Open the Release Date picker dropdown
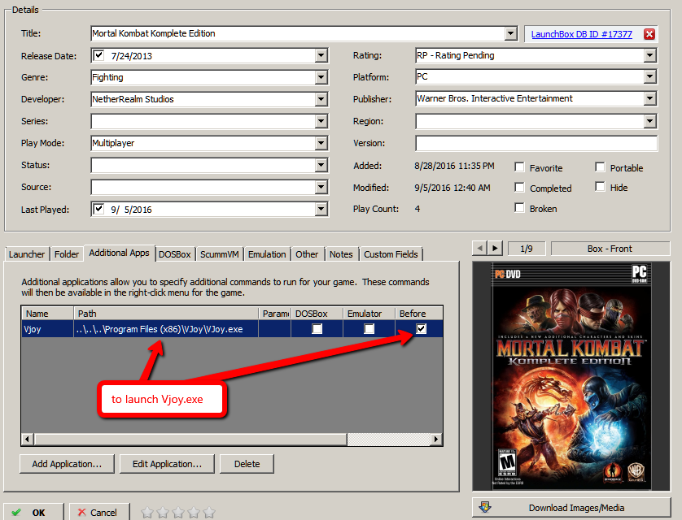This screenshot has width=682, height=520. pyautogui.click(x=321, y=55)
